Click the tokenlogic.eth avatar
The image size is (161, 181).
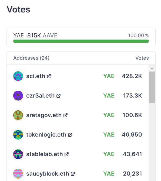point(18,135)
